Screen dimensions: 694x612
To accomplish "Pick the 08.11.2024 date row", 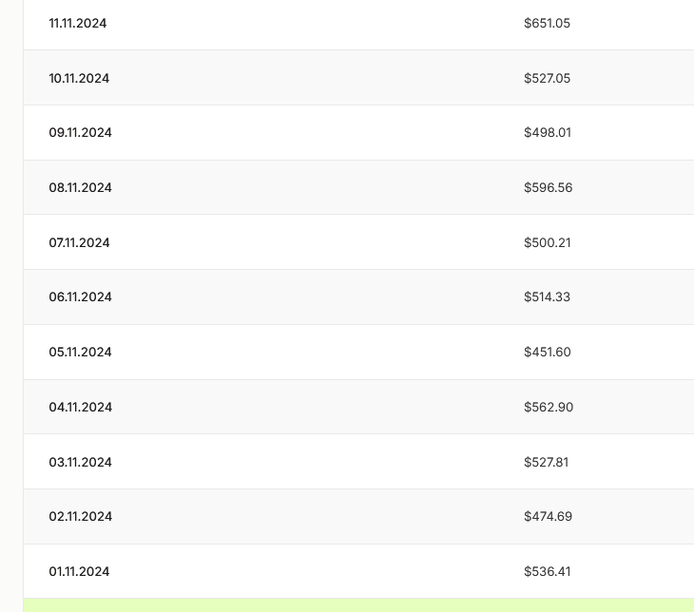I will point(80,187).
